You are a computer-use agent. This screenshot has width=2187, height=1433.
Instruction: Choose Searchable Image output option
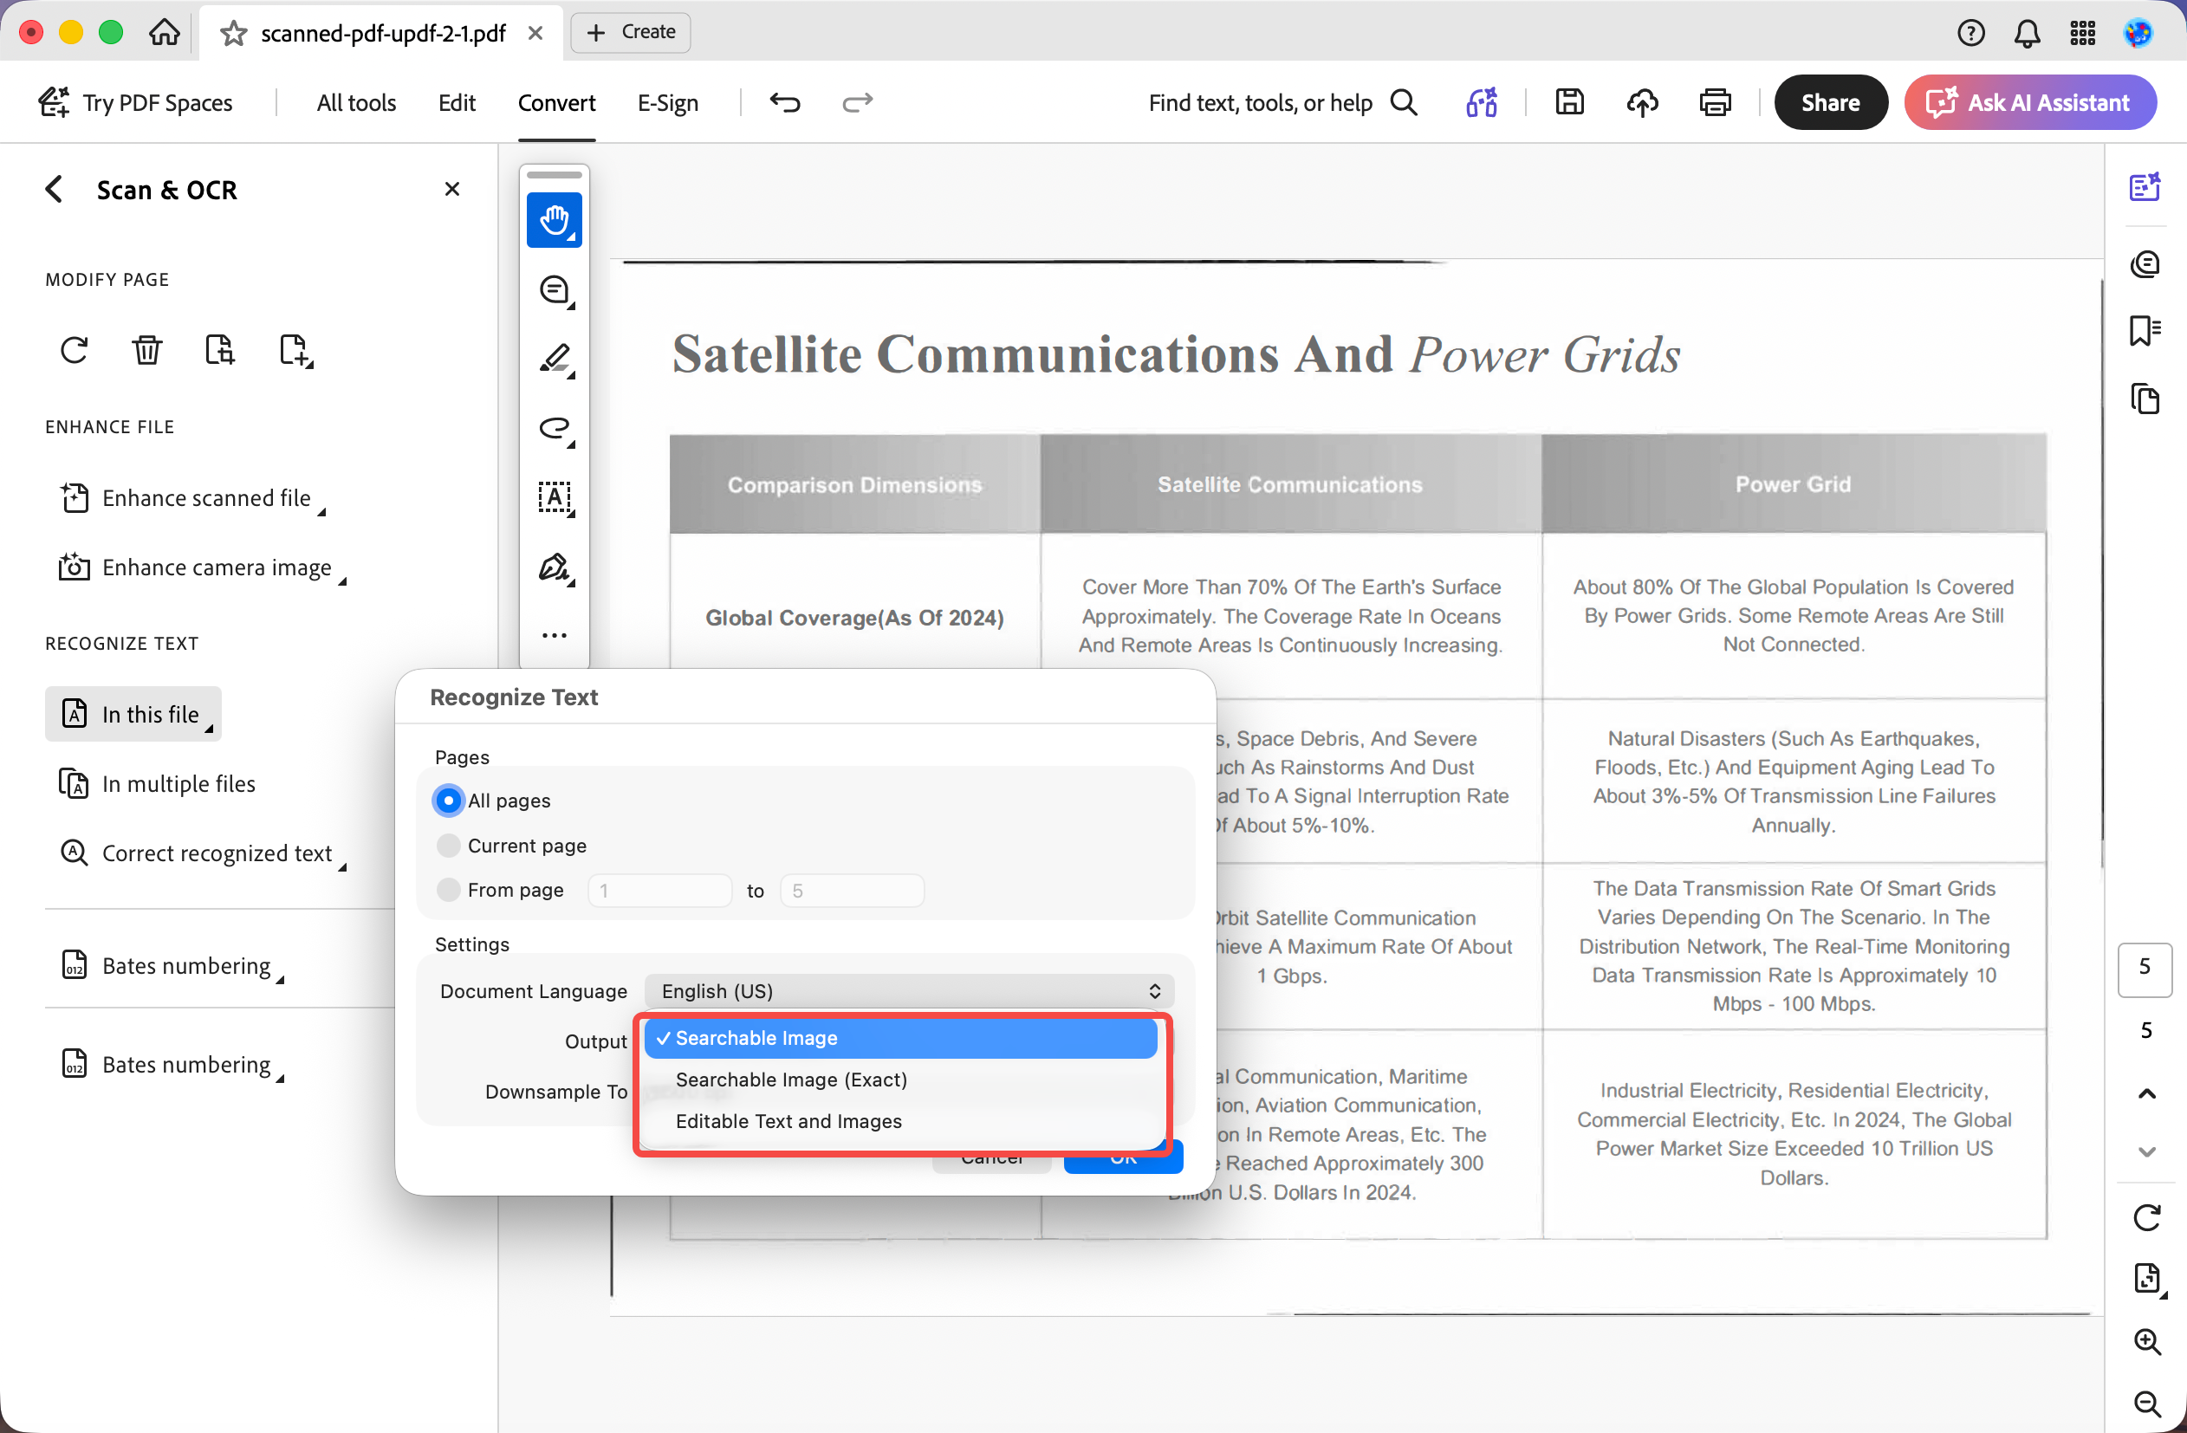(900, 1038)
